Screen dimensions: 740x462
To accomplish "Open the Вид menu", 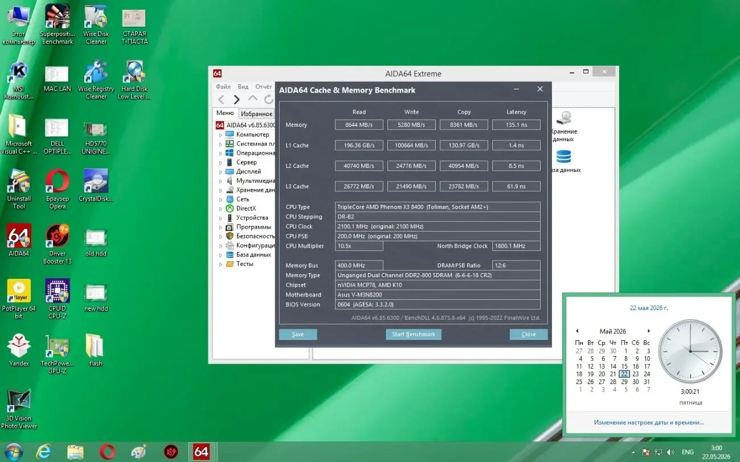I will point(243,86).
